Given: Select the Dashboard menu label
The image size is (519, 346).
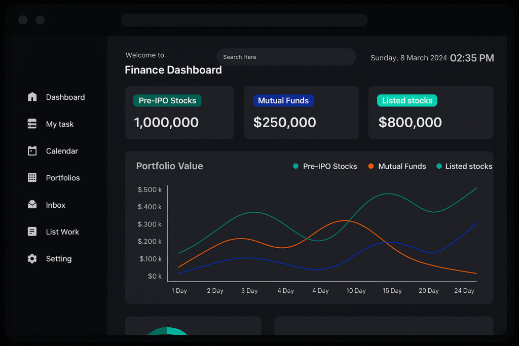Looking at the screenshot, I should pyautogui.click(x=65, y=97).
